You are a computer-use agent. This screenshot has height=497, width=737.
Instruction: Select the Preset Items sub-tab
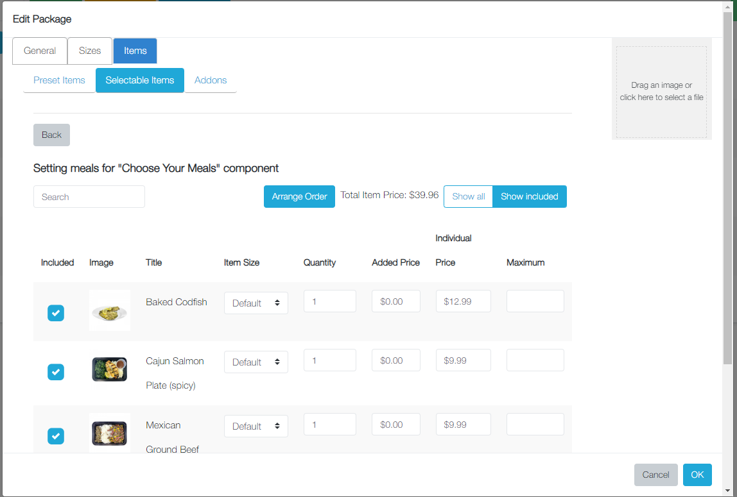(59, 80)
